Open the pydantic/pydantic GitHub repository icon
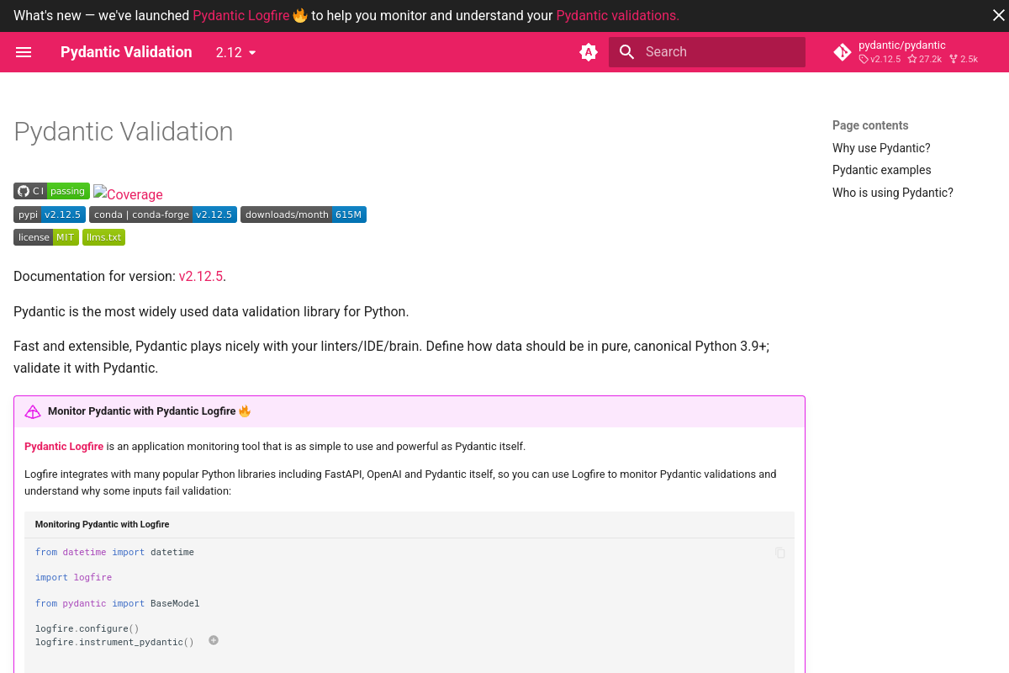The height and width of the screenshot is (673, 1009). pyautogui.click(x=843, y=52)
